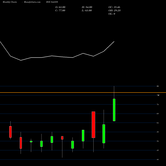This screenshot has width=166, height=166.
Task: Click the open value 'O: 65.00'
Action: click(x=60, y=7)
